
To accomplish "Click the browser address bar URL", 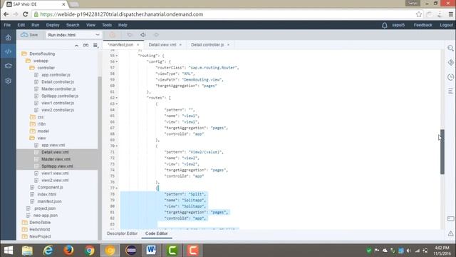I will [x=122, y=14].
